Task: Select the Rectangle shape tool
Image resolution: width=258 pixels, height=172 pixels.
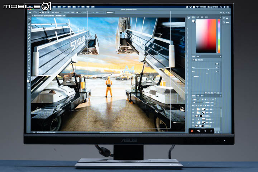Action: coord(29,68)
